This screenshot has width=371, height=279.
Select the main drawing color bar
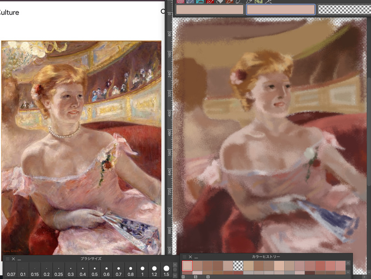[209, 9]
